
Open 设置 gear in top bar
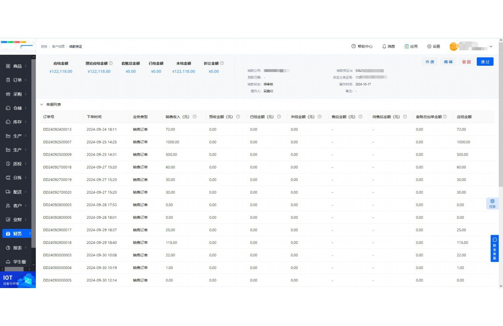coord(429,46)
